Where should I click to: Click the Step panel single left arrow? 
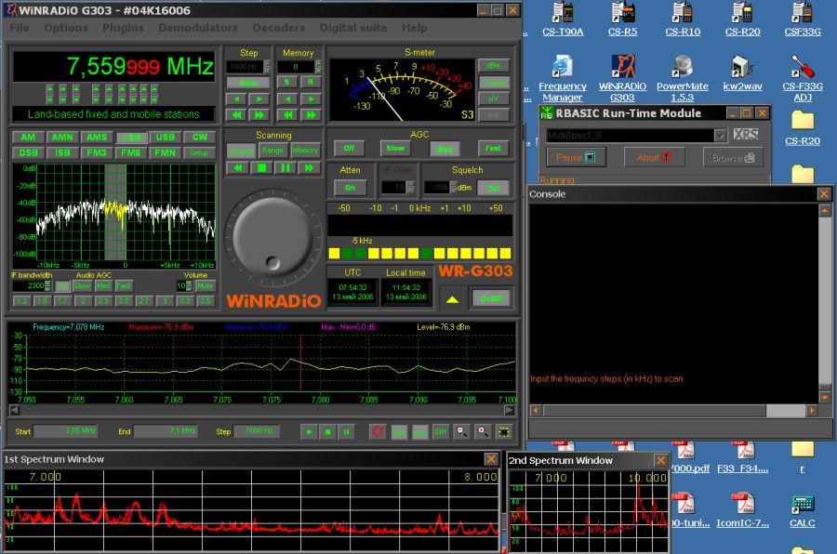(x=236, y=99)
